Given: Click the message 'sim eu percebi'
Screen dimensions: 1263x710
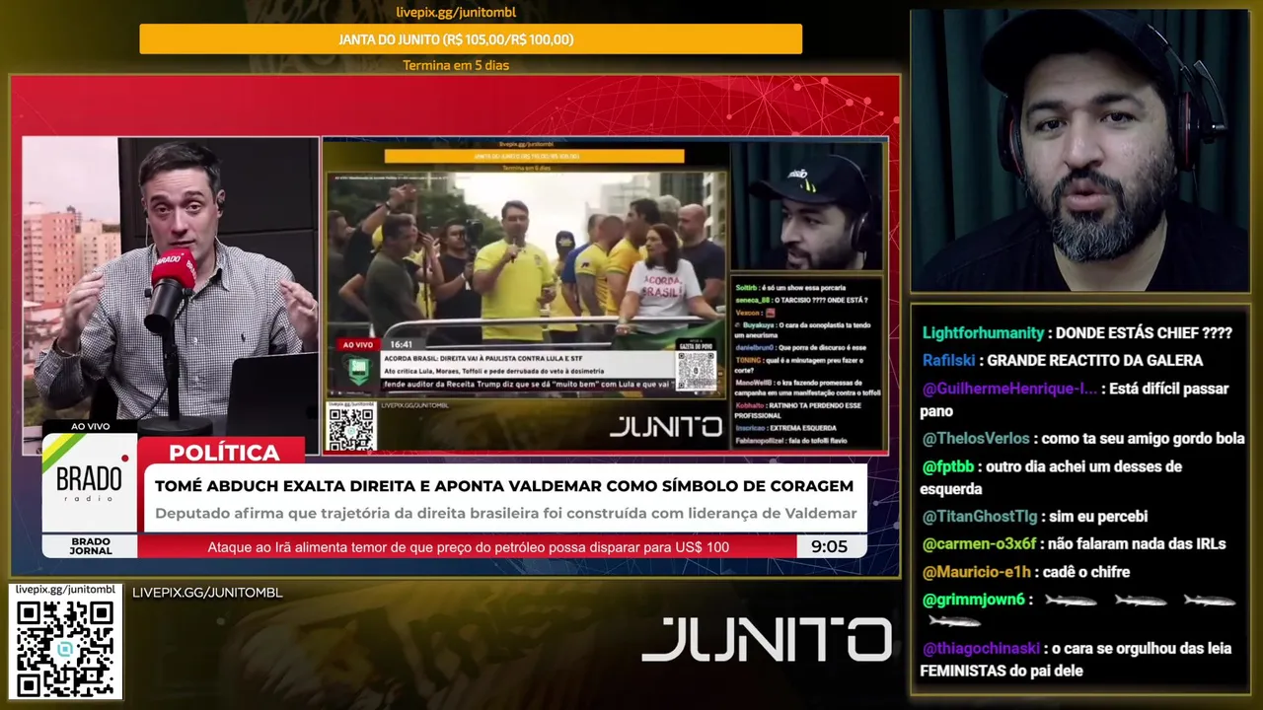Looking at the screenshot, I should [x=1096, y=517].
